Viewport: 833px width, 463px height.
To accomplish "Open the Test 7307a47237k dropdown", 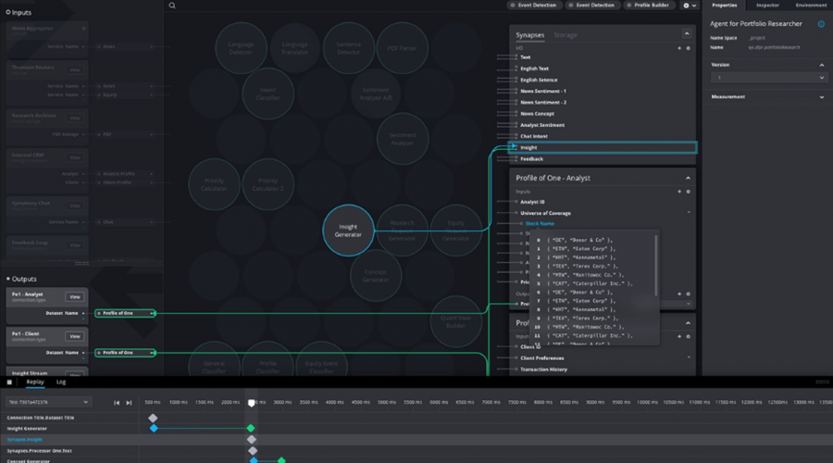I will tap(48, 403).
